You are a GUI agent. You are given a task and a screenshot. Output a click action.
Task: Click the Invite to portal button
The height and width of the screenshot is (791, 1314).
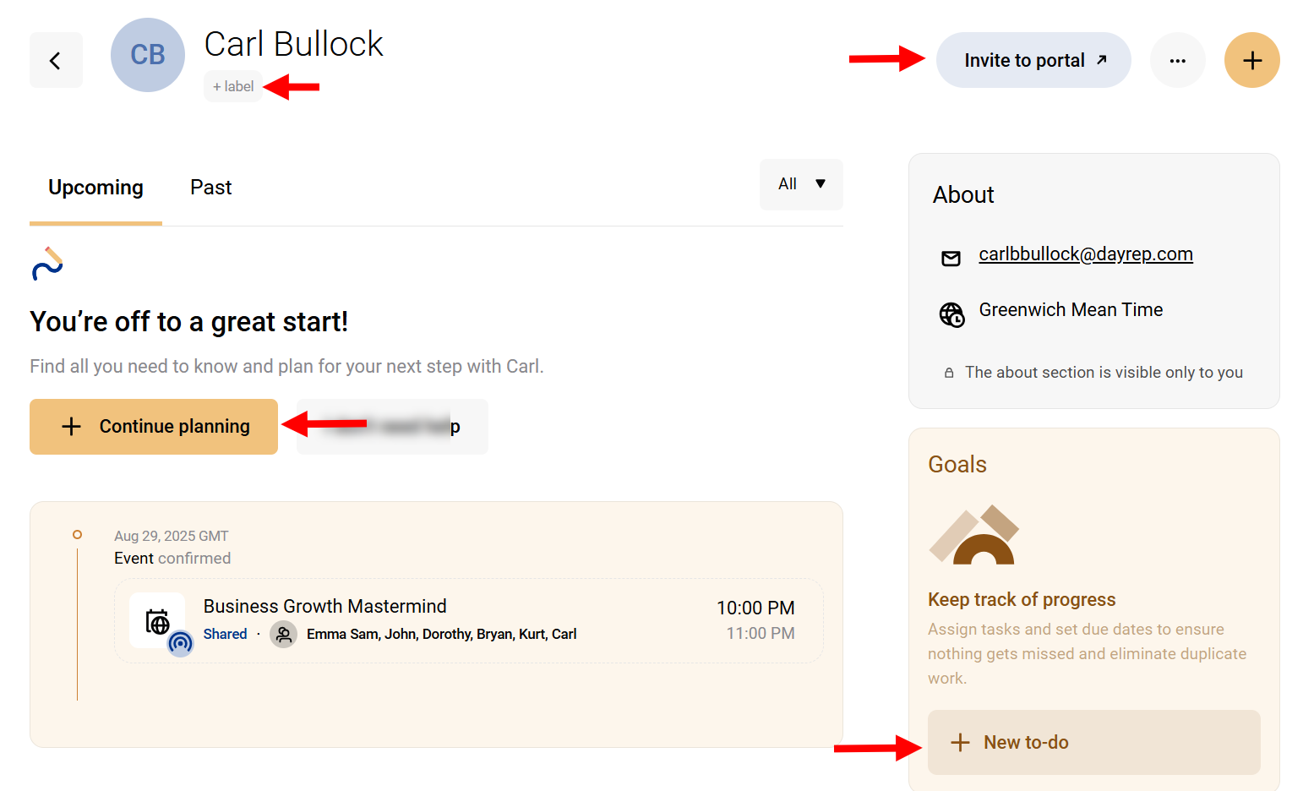click(1033, 60)
